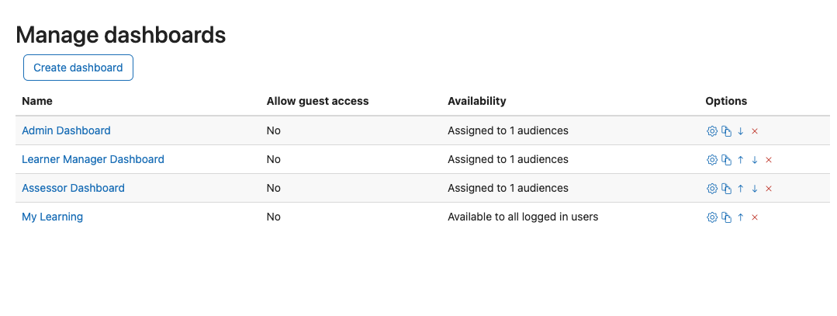
Task: Delete Learner Manager Dashboard with red X
Action: (x=769, y=160)
